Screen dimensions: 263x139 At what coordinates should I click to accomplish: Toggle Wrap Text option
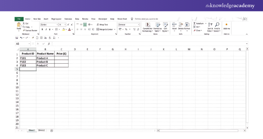(x=102, y=24)
